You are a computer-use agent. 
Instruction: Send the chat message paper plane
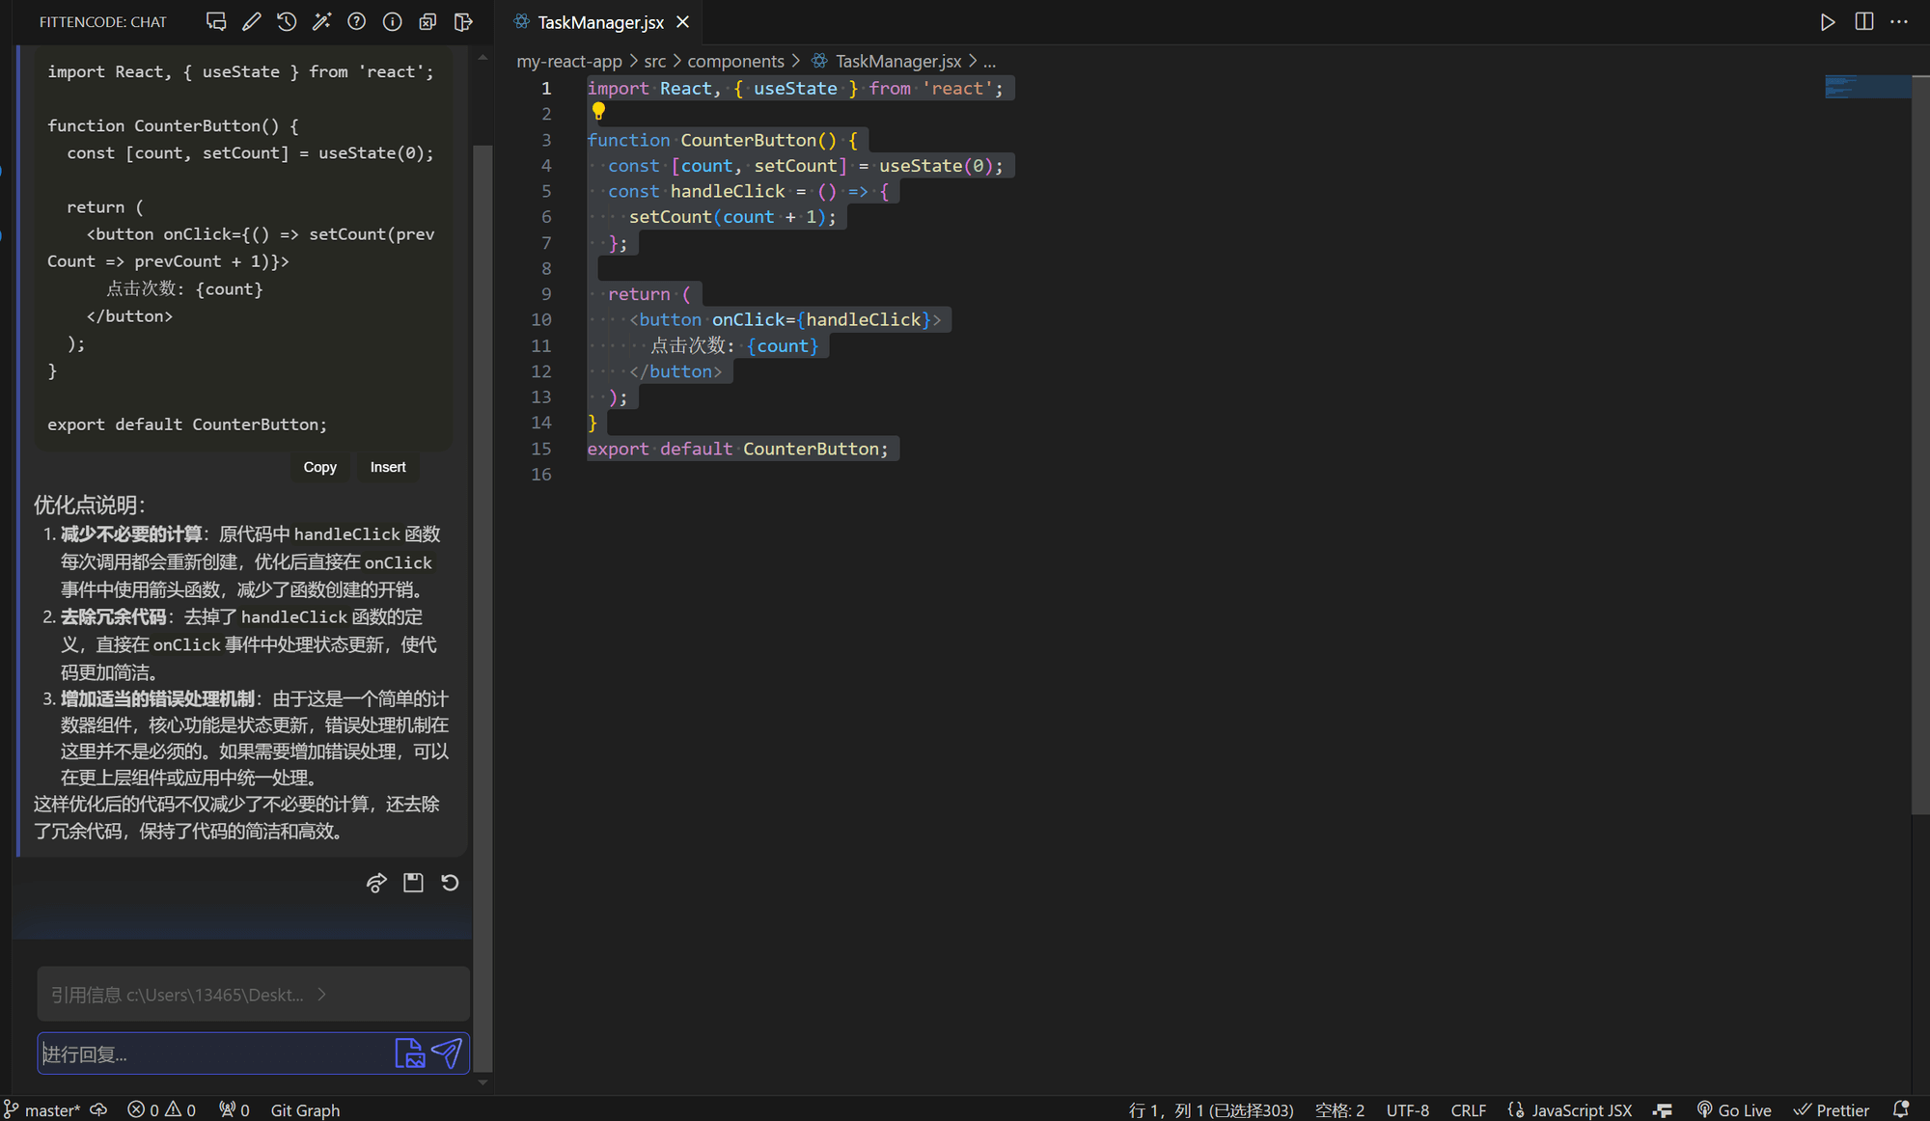pos(447,1053)
